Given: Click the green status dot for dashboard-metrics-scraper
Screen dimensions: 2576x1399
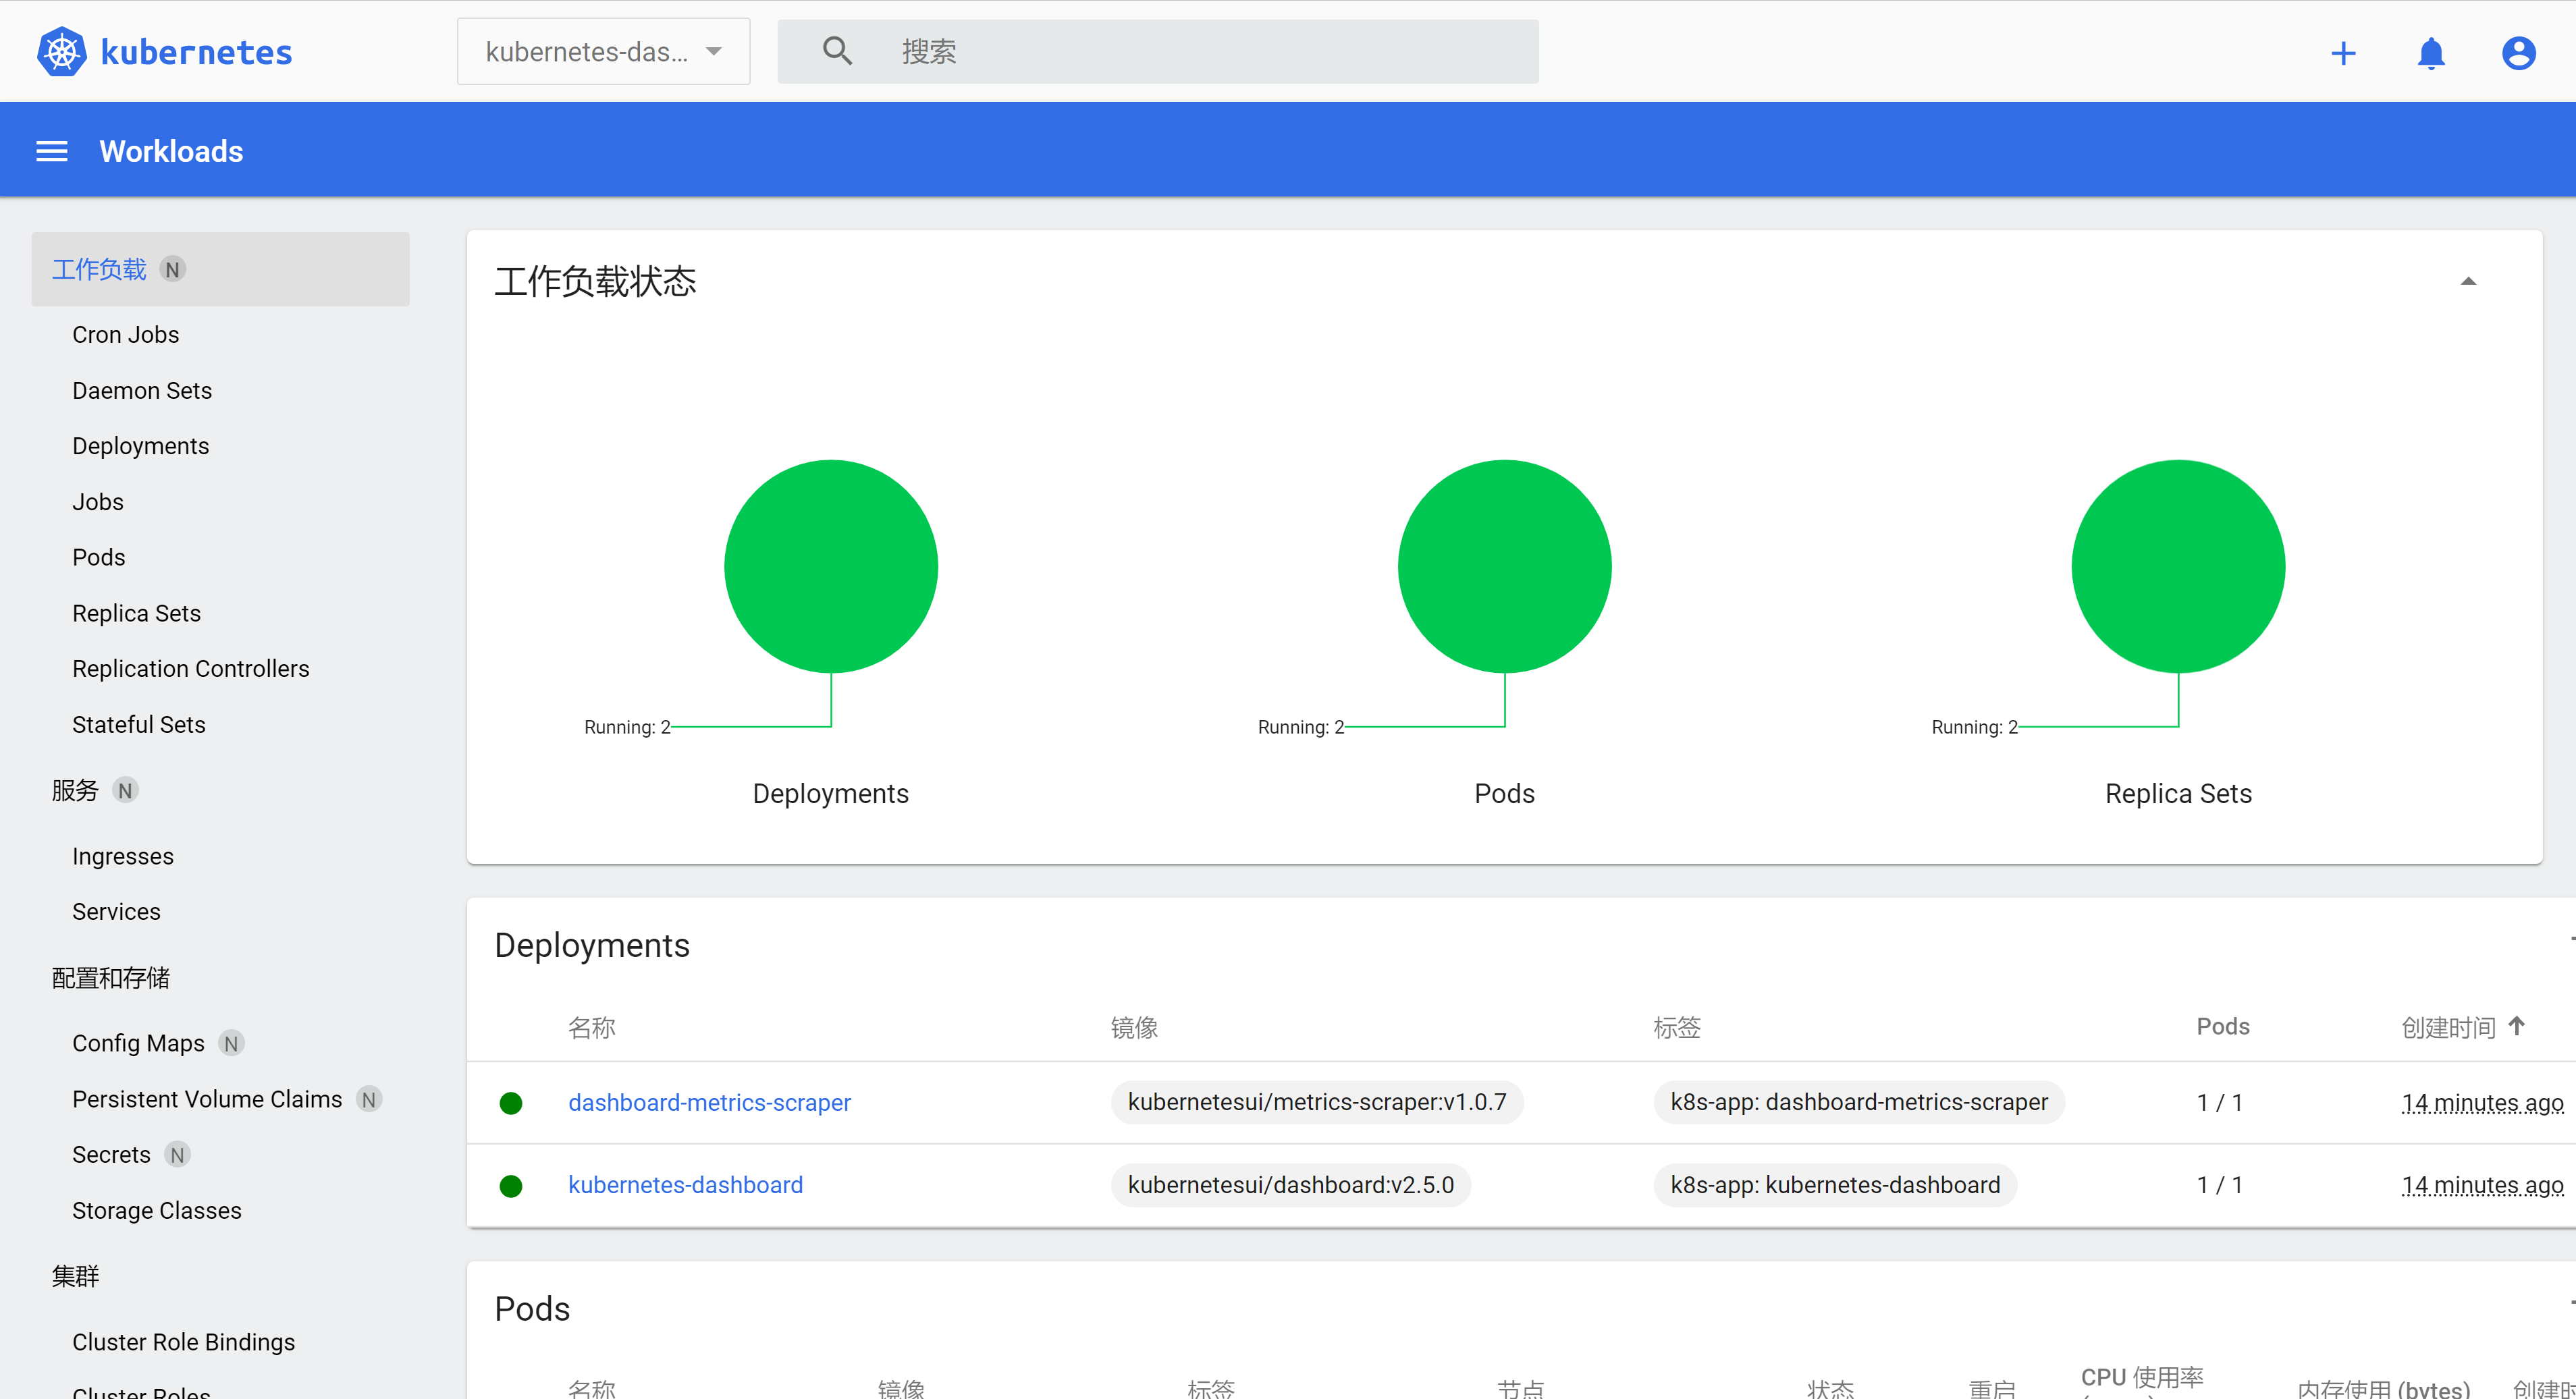Looking at the screenshot, I should point(511,1102).
